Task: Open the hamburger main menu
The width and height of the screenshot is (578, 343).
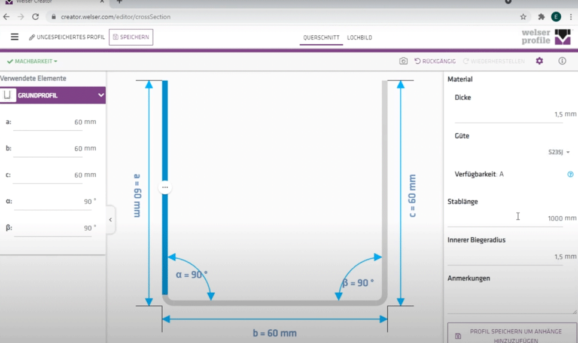Action: pos(14,37)
